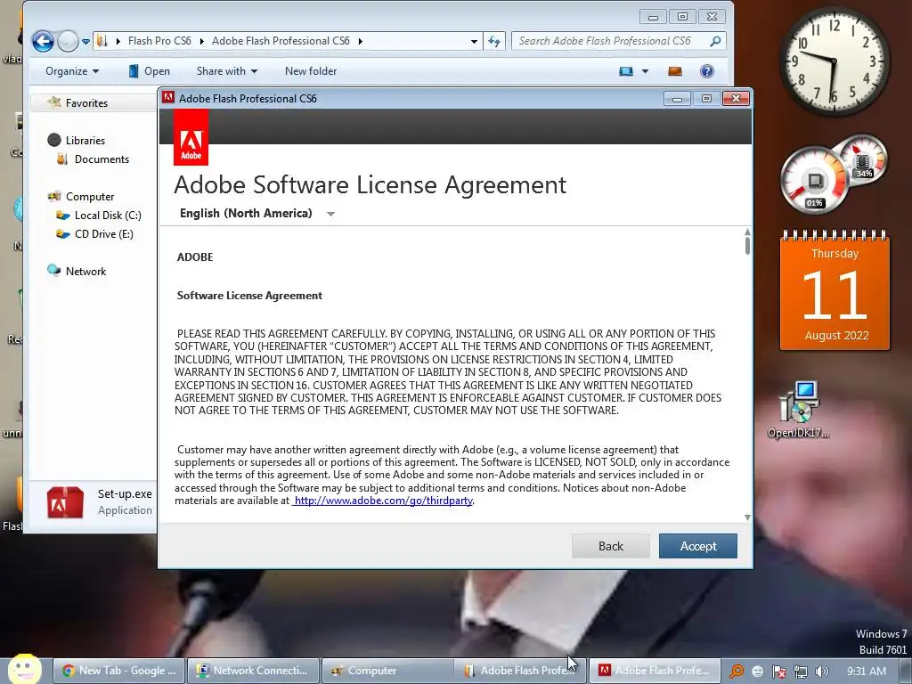The height and width of the screenshot is (684, 912).
Task: Expand the address bar history dropdown
Action: [474, 41]
